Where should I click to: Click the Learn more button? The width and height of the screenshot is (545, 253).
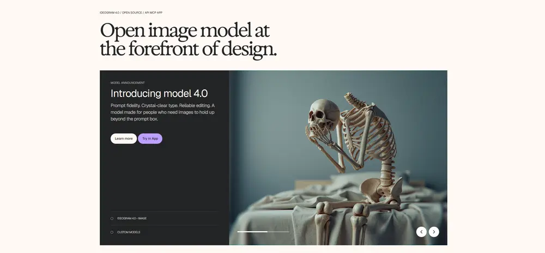click(x=123, y=138)
